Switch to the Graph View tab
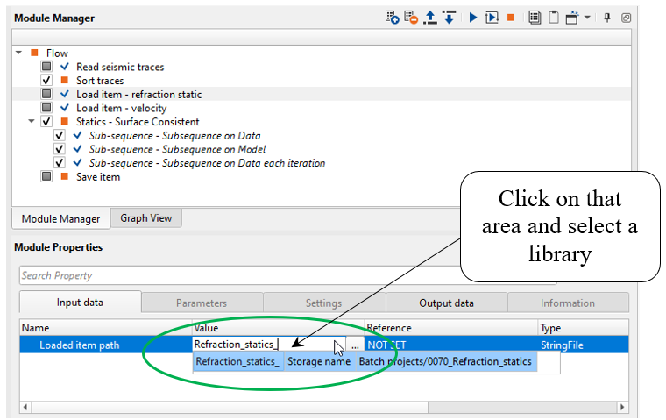The width and height of the screenshot is (666, 420). 145,218
